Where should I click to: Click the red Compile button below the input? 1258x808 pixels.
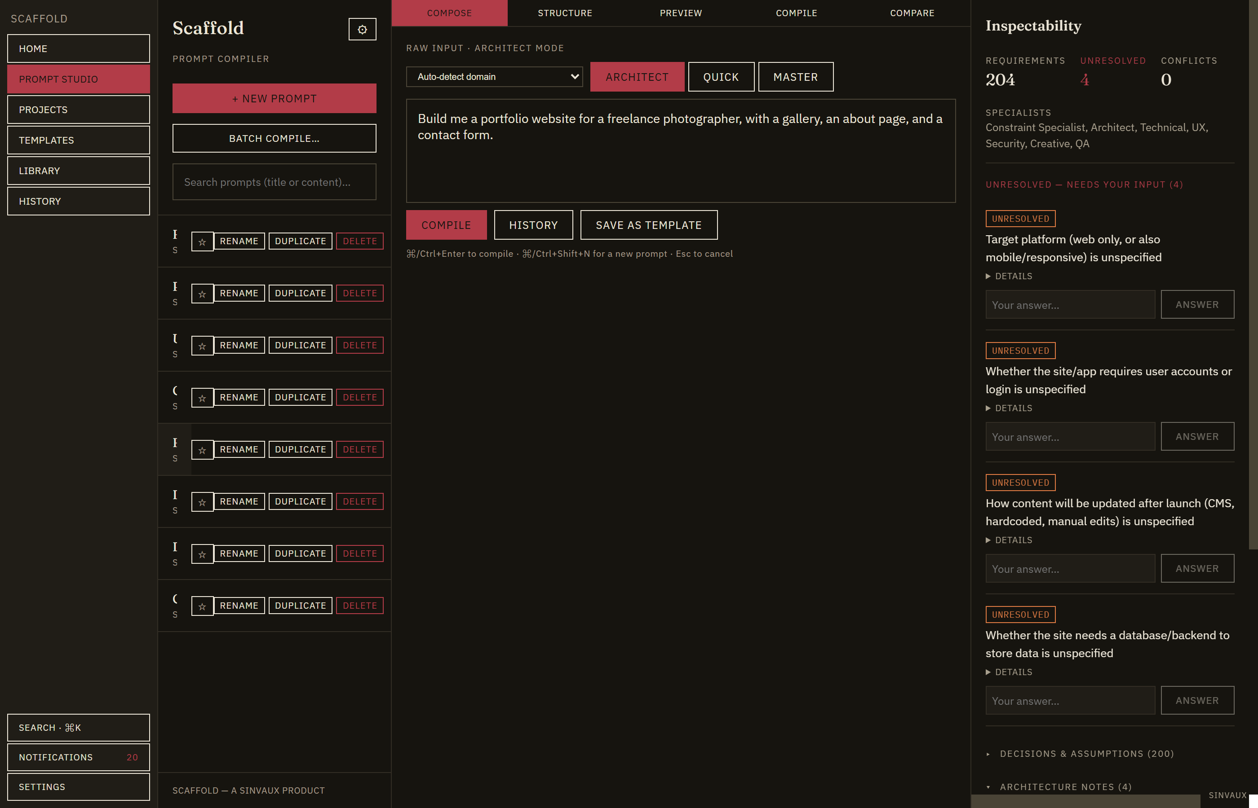point(446,225)
